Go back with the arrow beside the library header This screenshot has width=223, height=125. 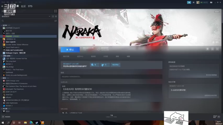point(2,6)
